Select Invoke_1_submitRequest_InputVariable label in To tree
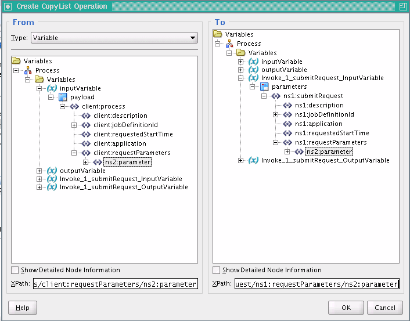The image size is (410, 321). [x=322, y=78]
